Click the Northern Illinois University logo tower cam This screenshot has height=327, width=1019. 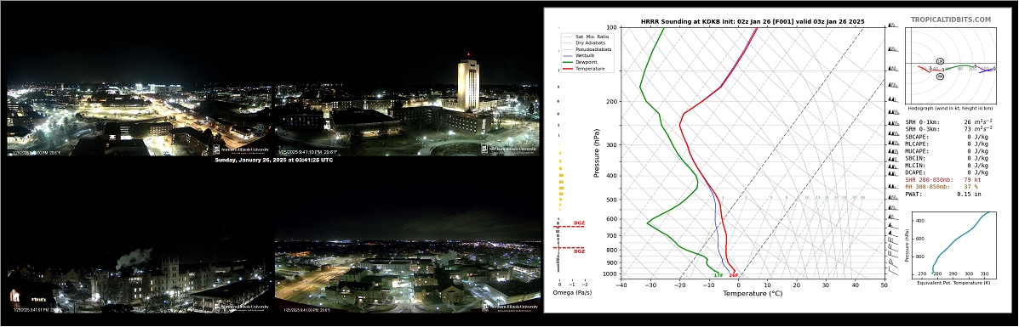point(509,149)
